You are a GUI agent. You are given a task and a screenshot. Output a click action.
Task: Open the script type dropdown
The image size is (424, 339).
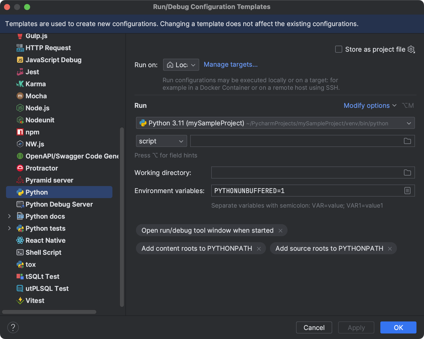[161, 141]
